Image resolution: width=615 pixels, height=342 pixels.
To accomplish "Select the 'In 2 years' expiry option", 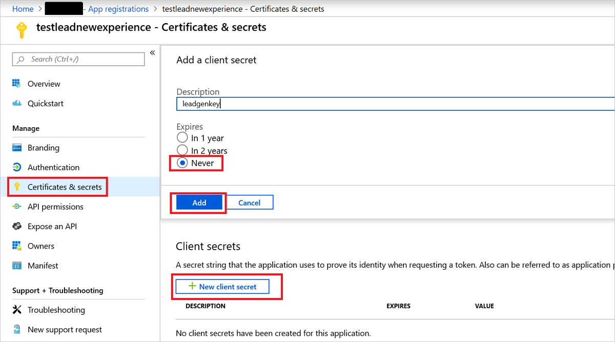I will pos(182,150).
